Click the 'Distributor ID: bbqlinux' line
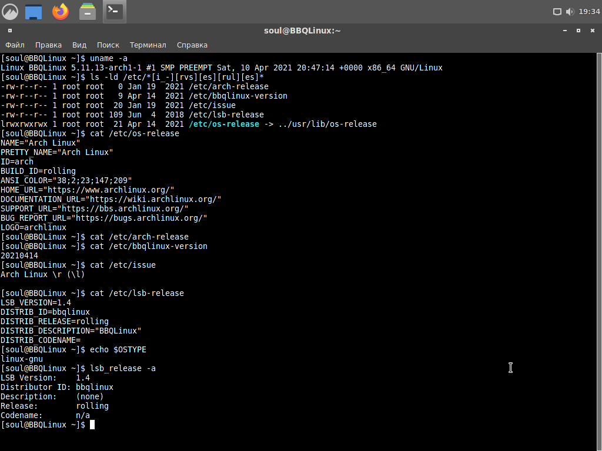Image resolution: width=602 pixels, height=451 pixels. (57, 388)
